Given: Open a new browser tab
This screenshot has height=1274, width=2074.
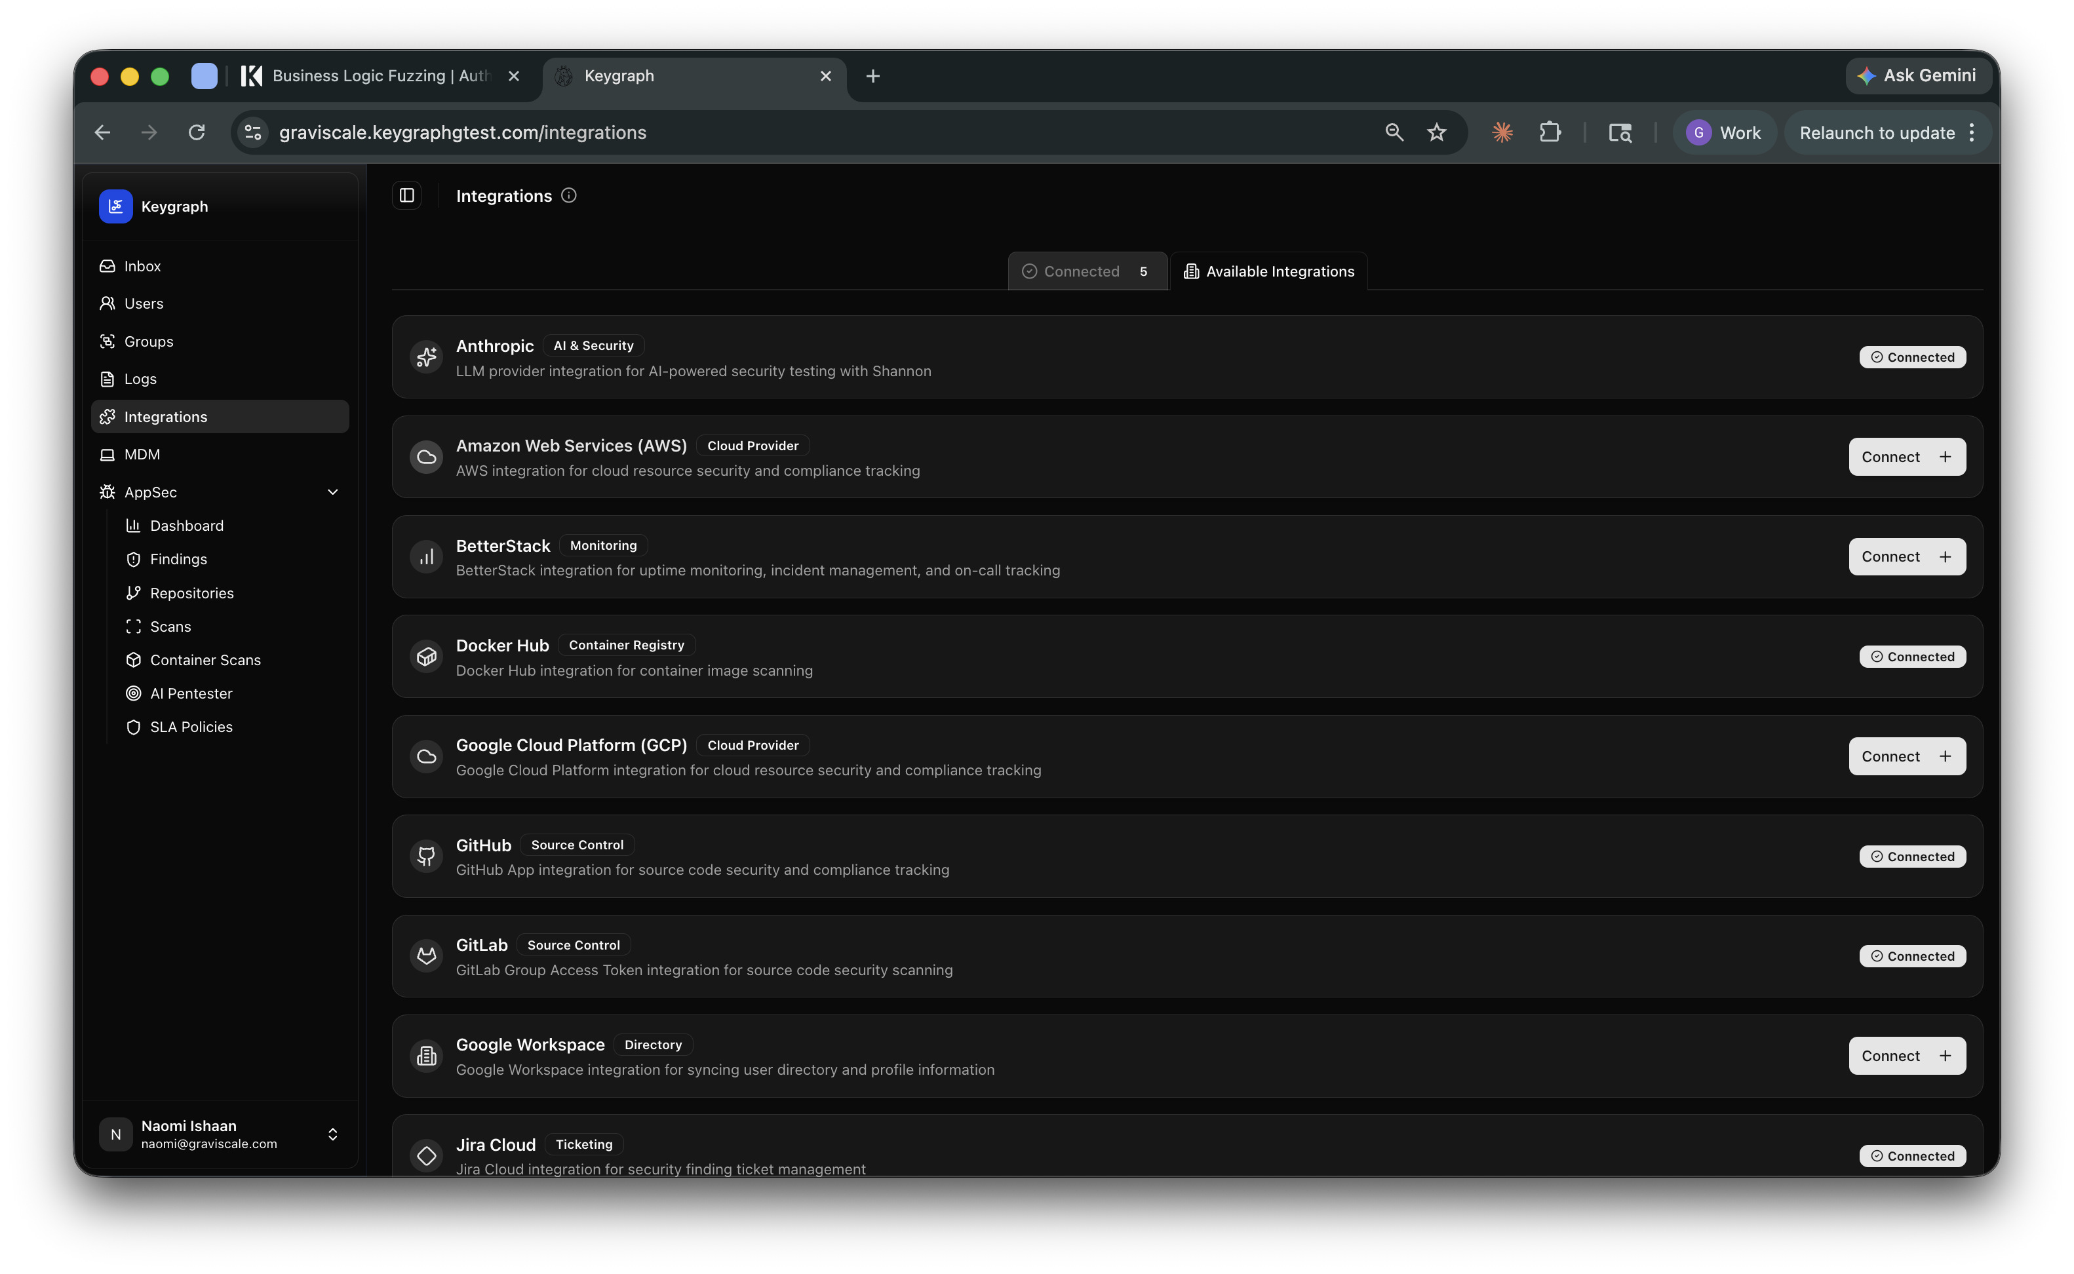Looking at the screenshot, I should point(873,76).
